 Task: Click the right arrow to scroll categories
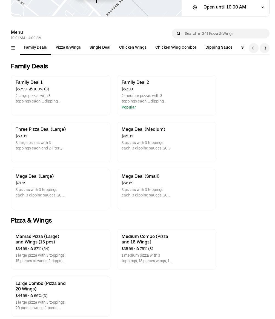coord(264,48)
